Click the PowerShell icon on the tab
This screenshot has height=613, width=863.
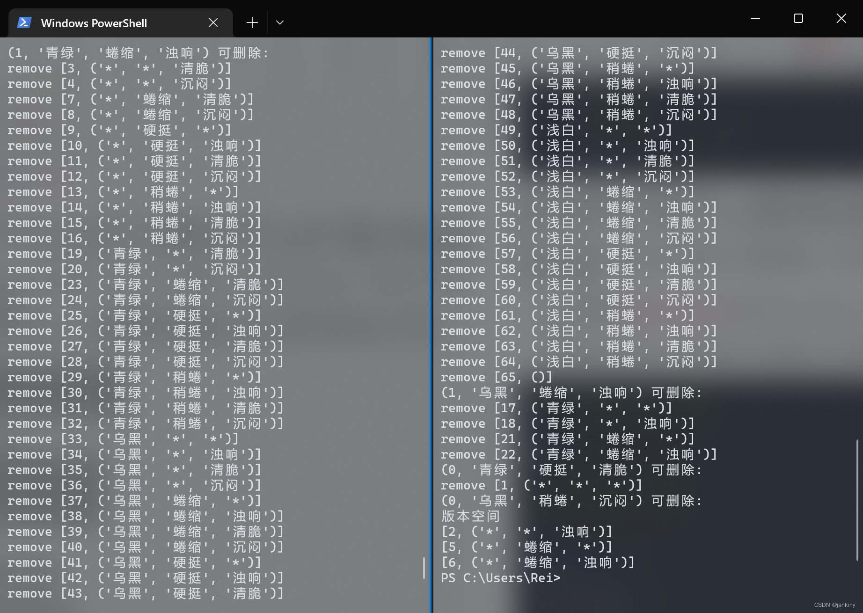click(24, 22)
